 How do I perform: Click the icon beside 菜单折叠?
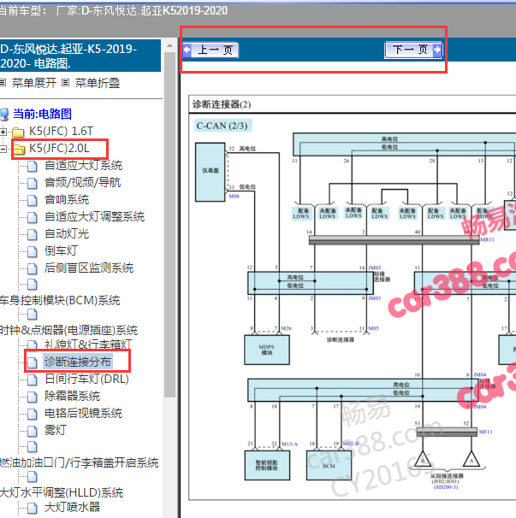point(66,83)
